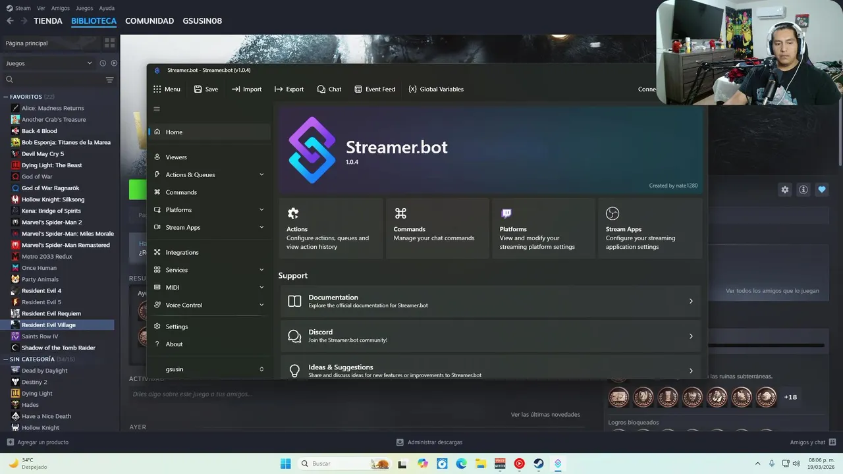Expand the Platforms sidebar chevron
This screenshot has width=843, height=474.
tap(261, 210)
